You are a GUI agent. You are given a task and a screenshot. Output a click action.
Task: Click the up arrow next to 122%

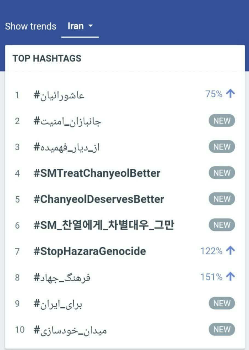[231, 251]
